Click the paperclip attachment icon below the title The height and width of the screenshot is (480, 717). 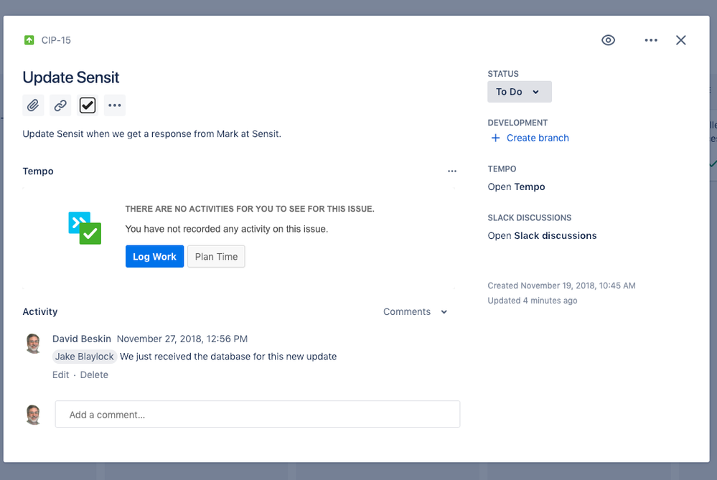pos(33,105)
